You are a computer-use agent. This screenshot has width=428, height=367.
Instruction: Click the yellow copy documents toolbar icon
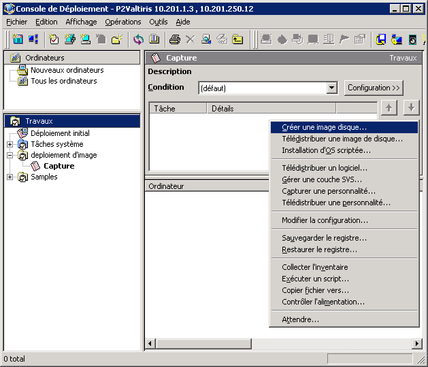point(154,39)
